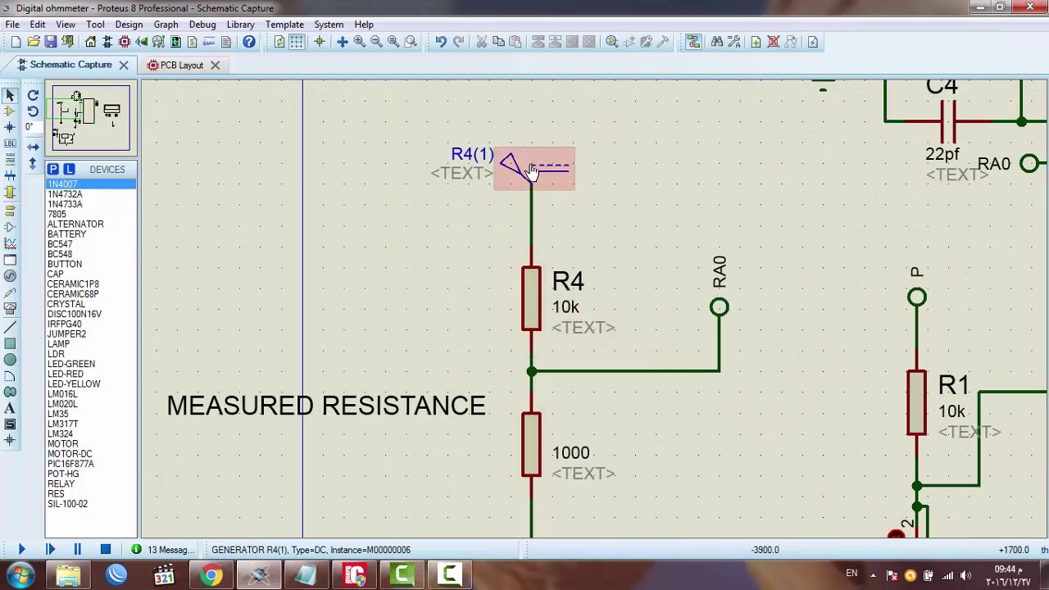
Task: Activate the Wire Label (LBL) tool
Action: 10,143
